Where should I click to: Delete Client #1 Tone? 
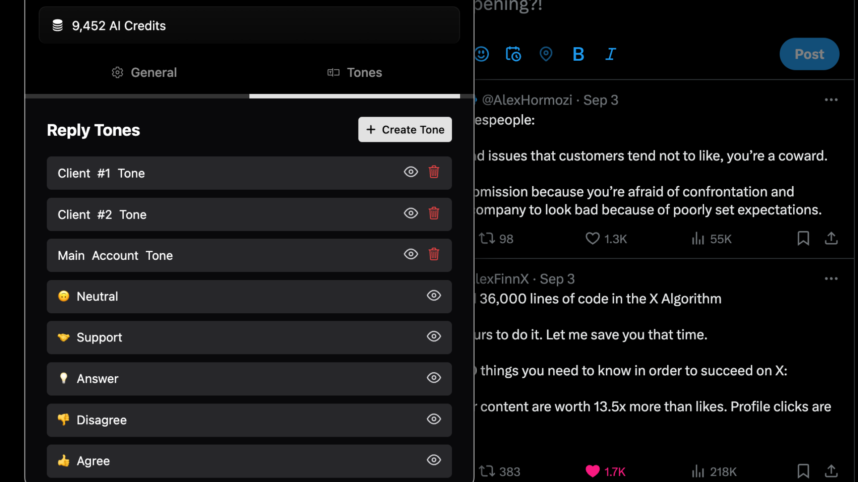click(x=434, y=172)
